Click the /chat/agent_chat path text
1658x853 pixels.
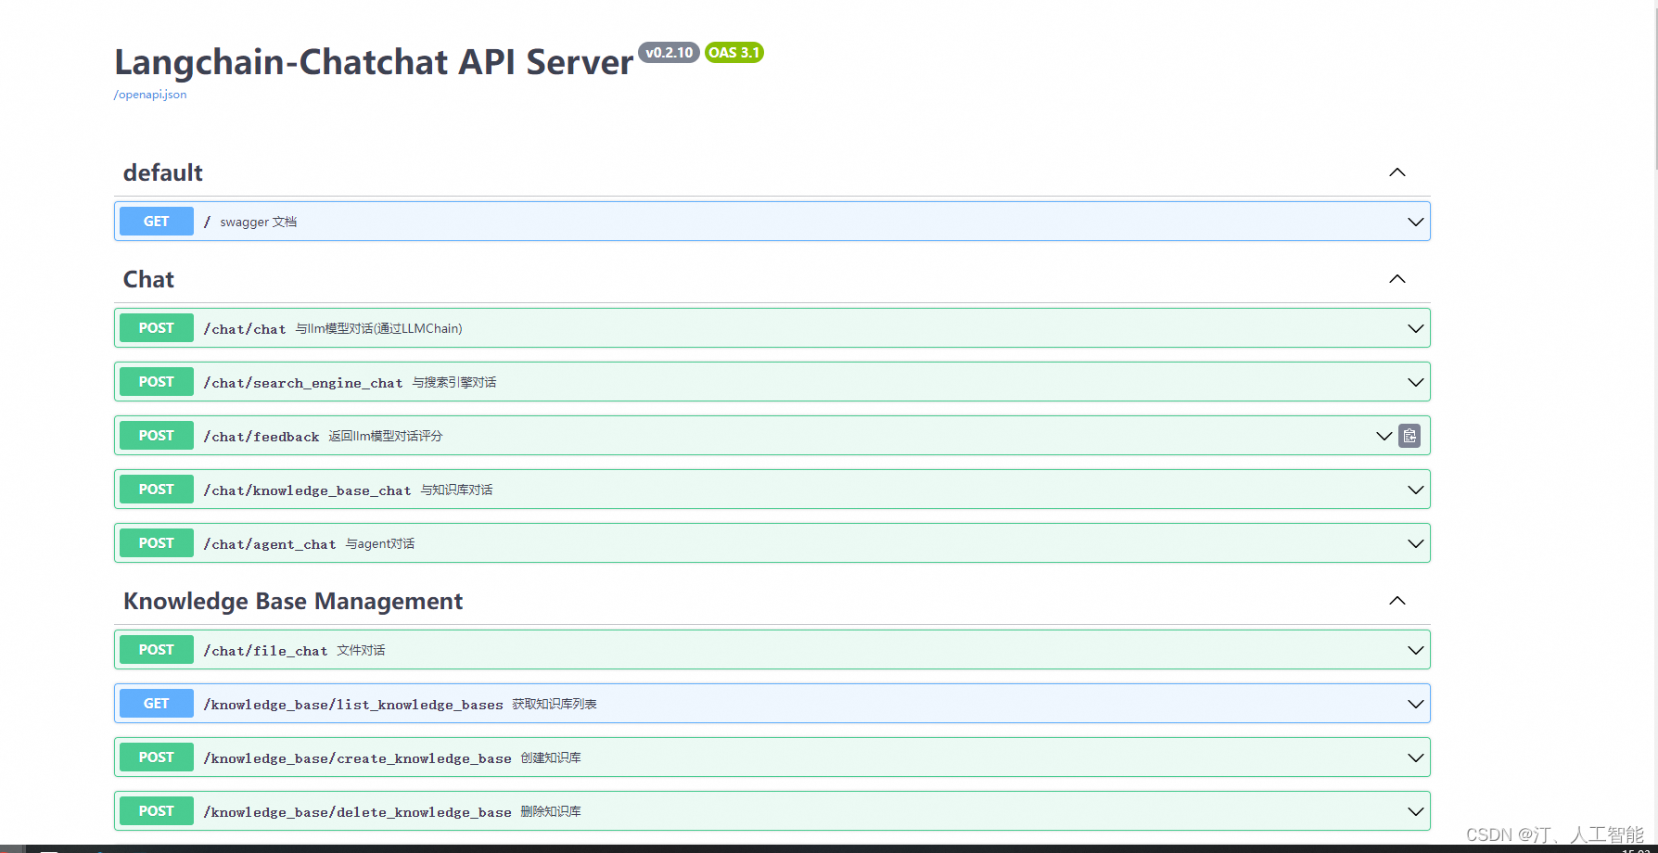pyautogui.click(x=270, y=544)
